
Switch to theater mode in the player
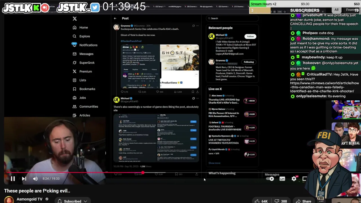[x=305, y=179]
